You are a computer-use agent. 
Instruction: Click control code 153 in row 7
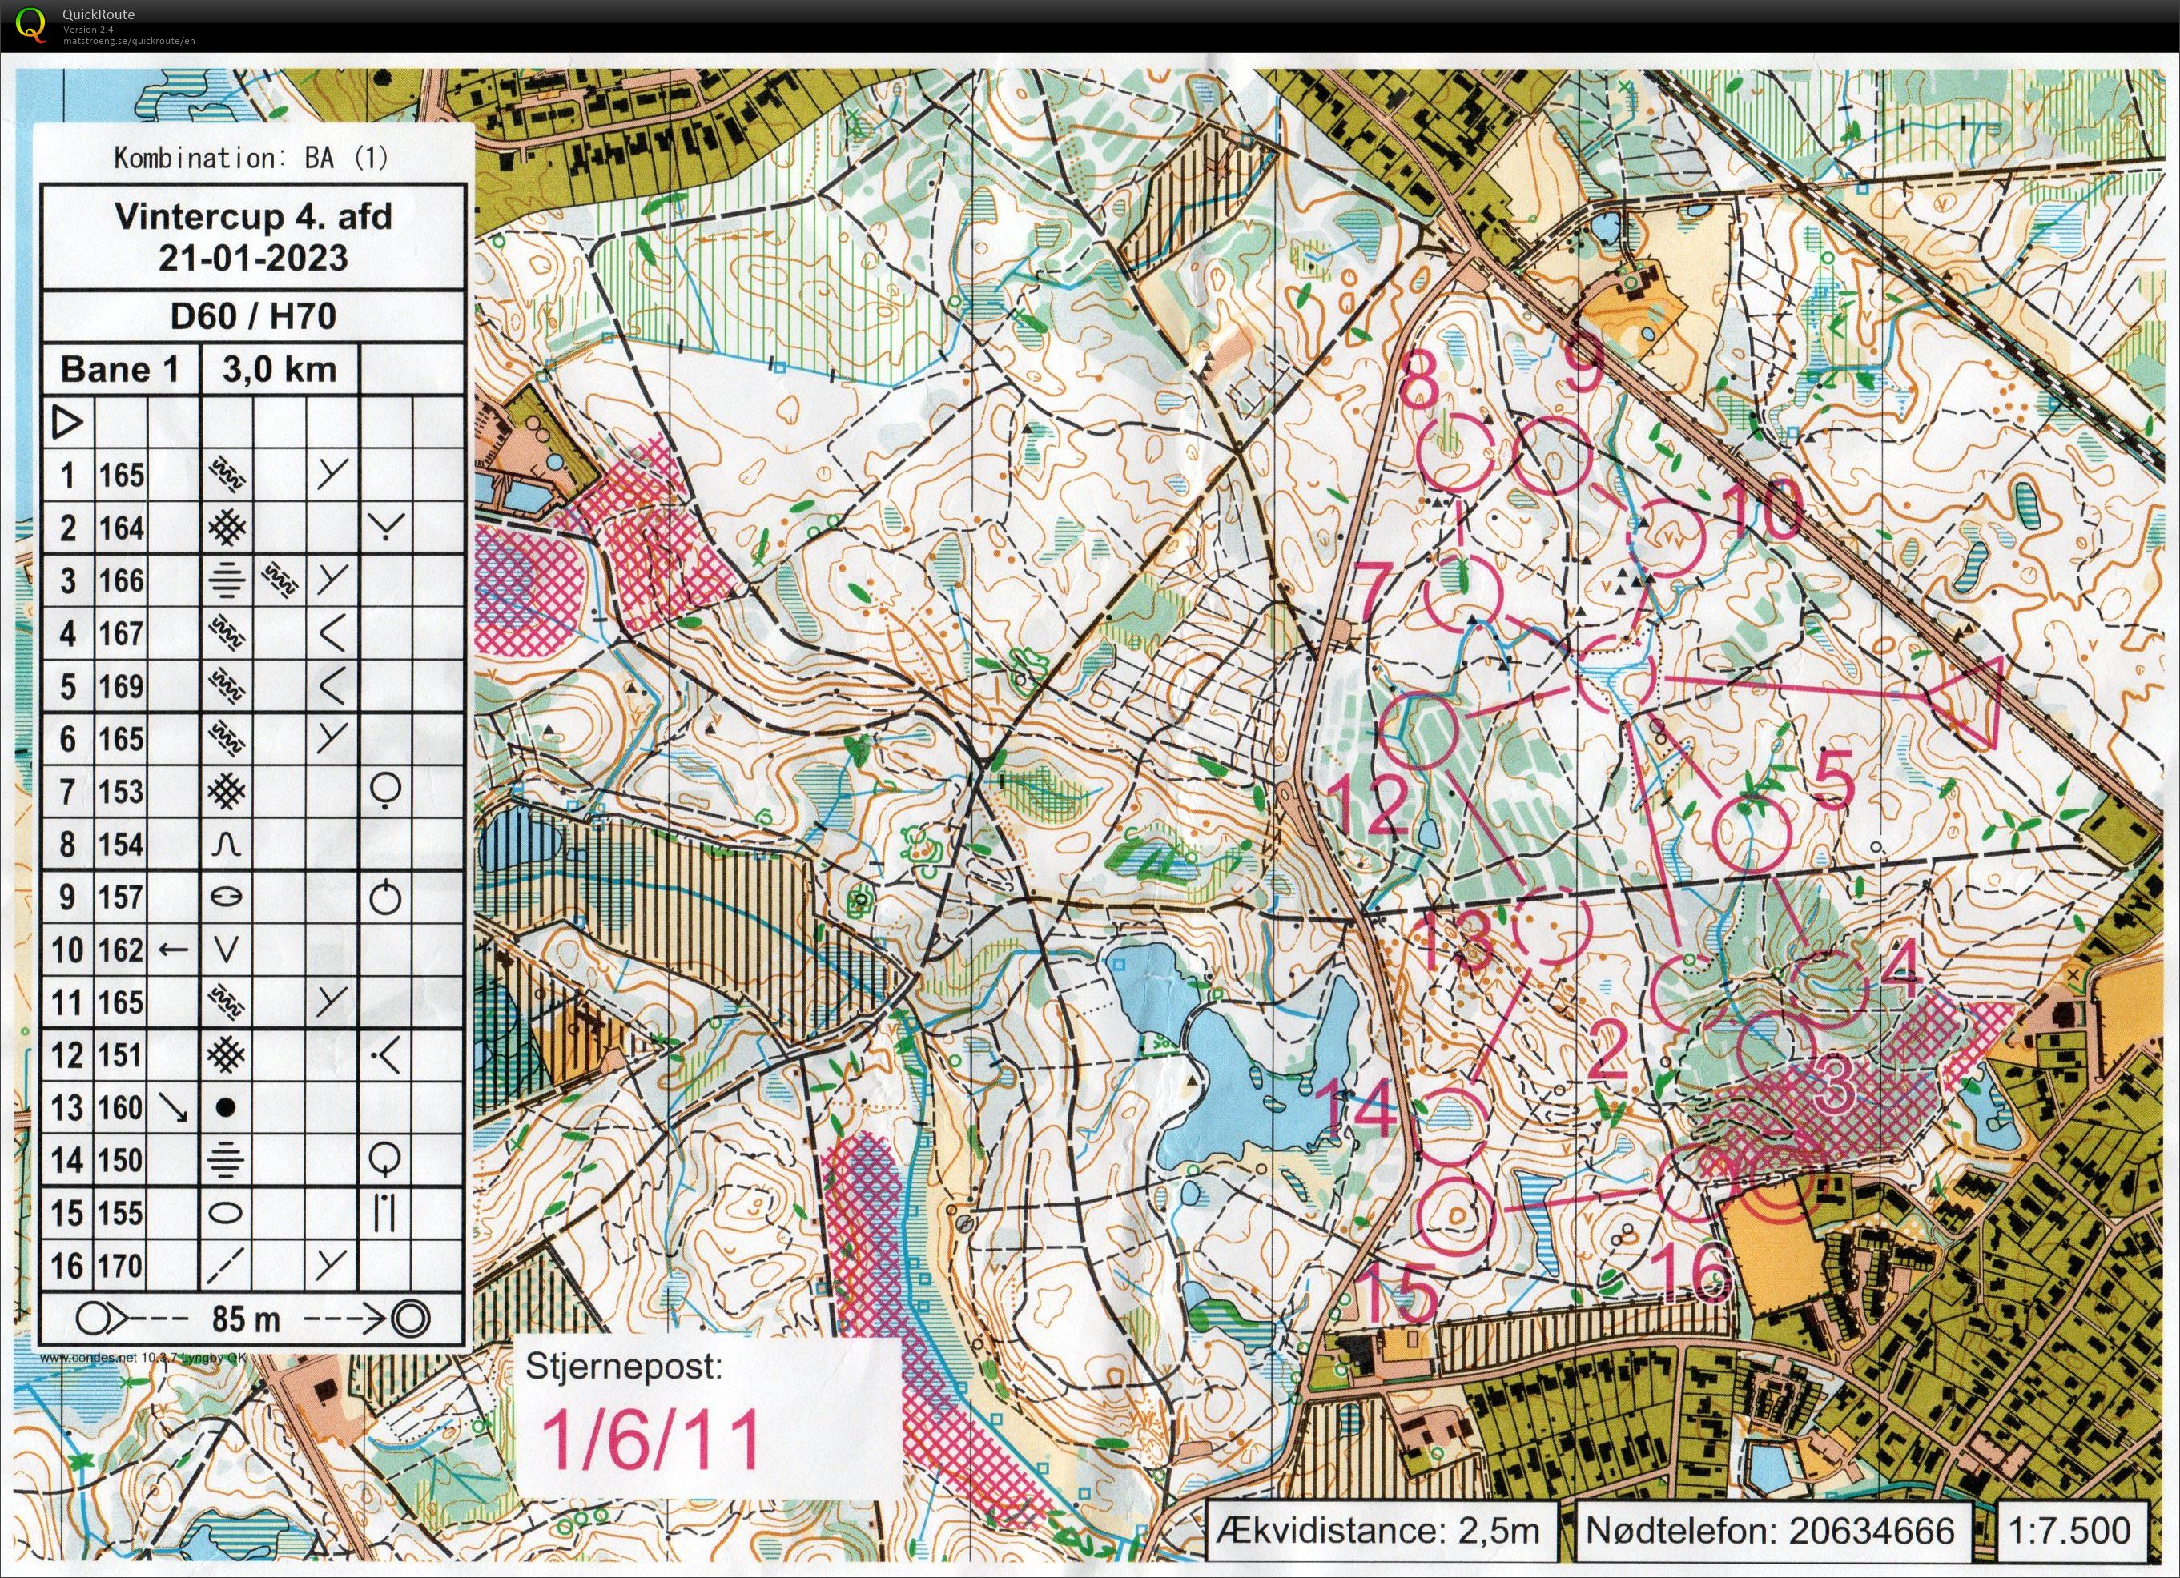[121, 791]
